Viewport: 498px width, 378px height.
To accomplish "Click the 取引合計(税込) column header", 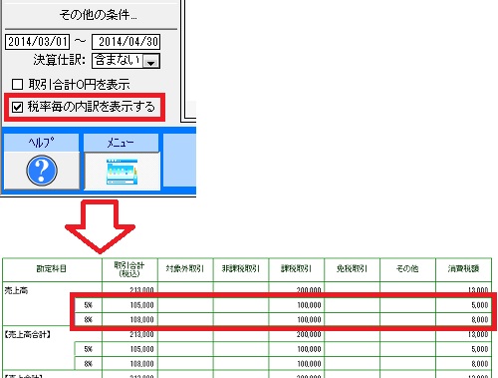I will point(129,269).
